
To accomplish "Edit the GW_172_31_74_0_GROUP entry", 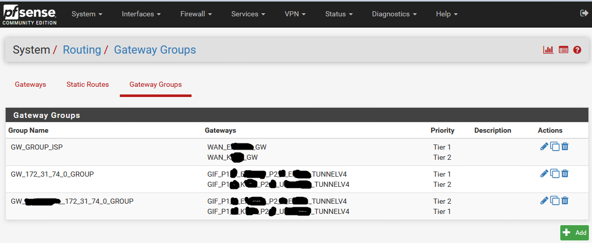I will point(544,174).
